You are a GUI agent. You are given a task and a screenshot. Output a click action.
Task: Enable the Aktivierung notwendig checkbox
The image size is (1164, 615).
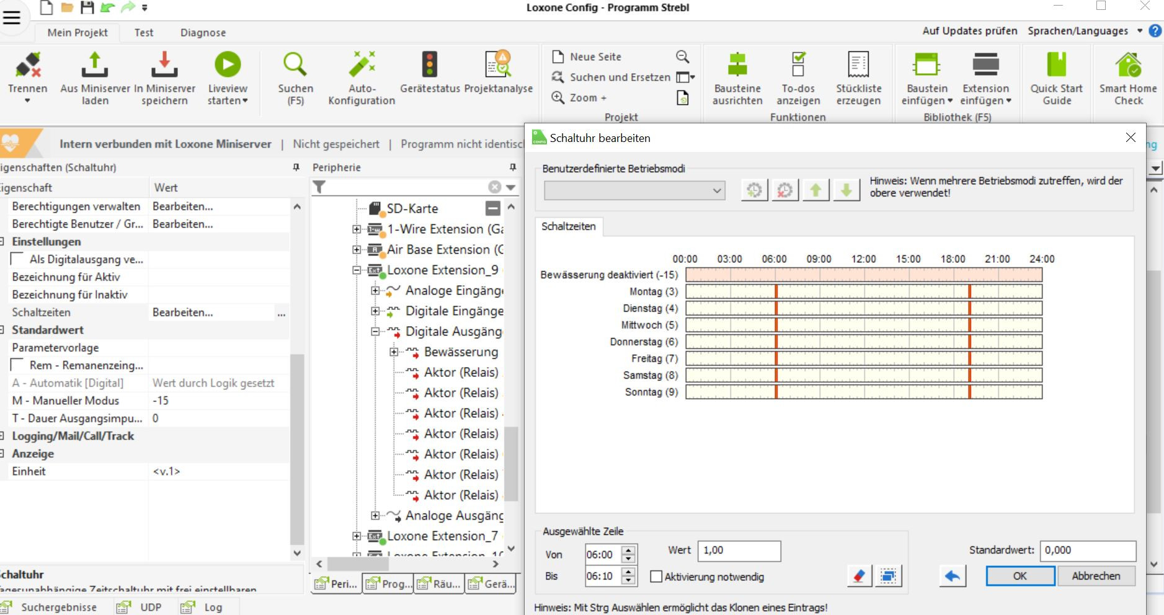click(656, 577)
